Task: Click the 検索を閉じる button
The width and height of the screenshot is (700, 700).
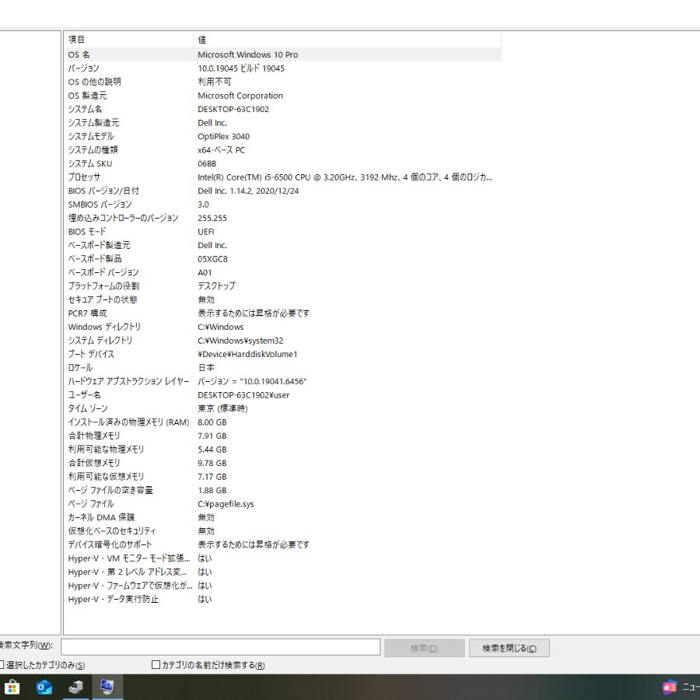Action: 509,647
